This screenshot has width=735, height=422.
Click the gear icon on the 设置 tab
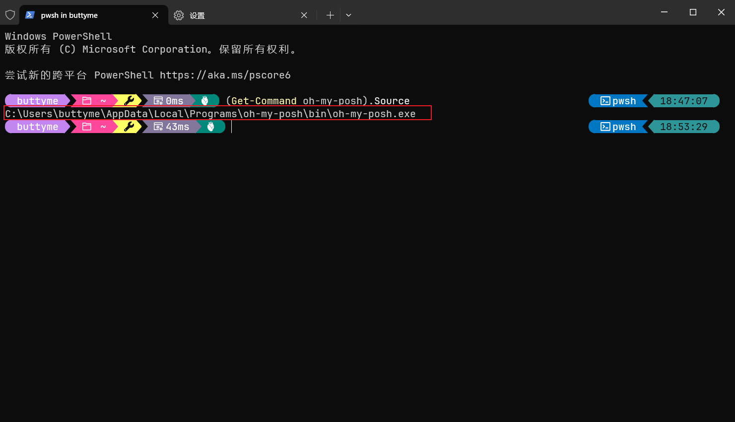pos(179,15)
